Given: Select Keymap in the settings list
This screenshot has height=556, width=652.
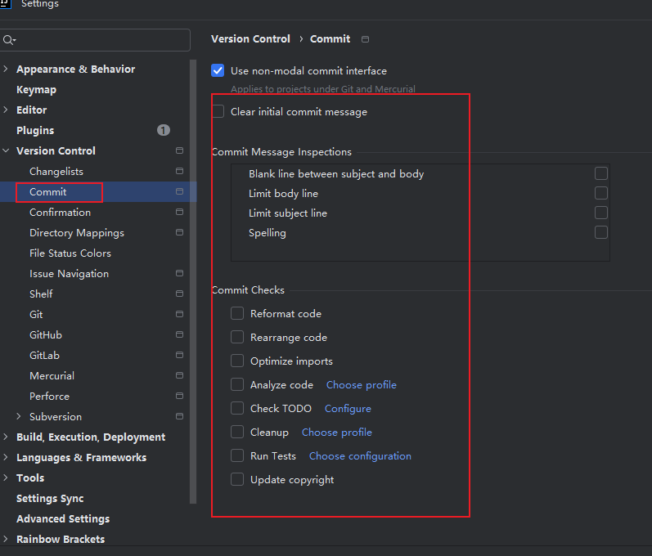Looking at the screenshot, I should click(x=36, y=90).
